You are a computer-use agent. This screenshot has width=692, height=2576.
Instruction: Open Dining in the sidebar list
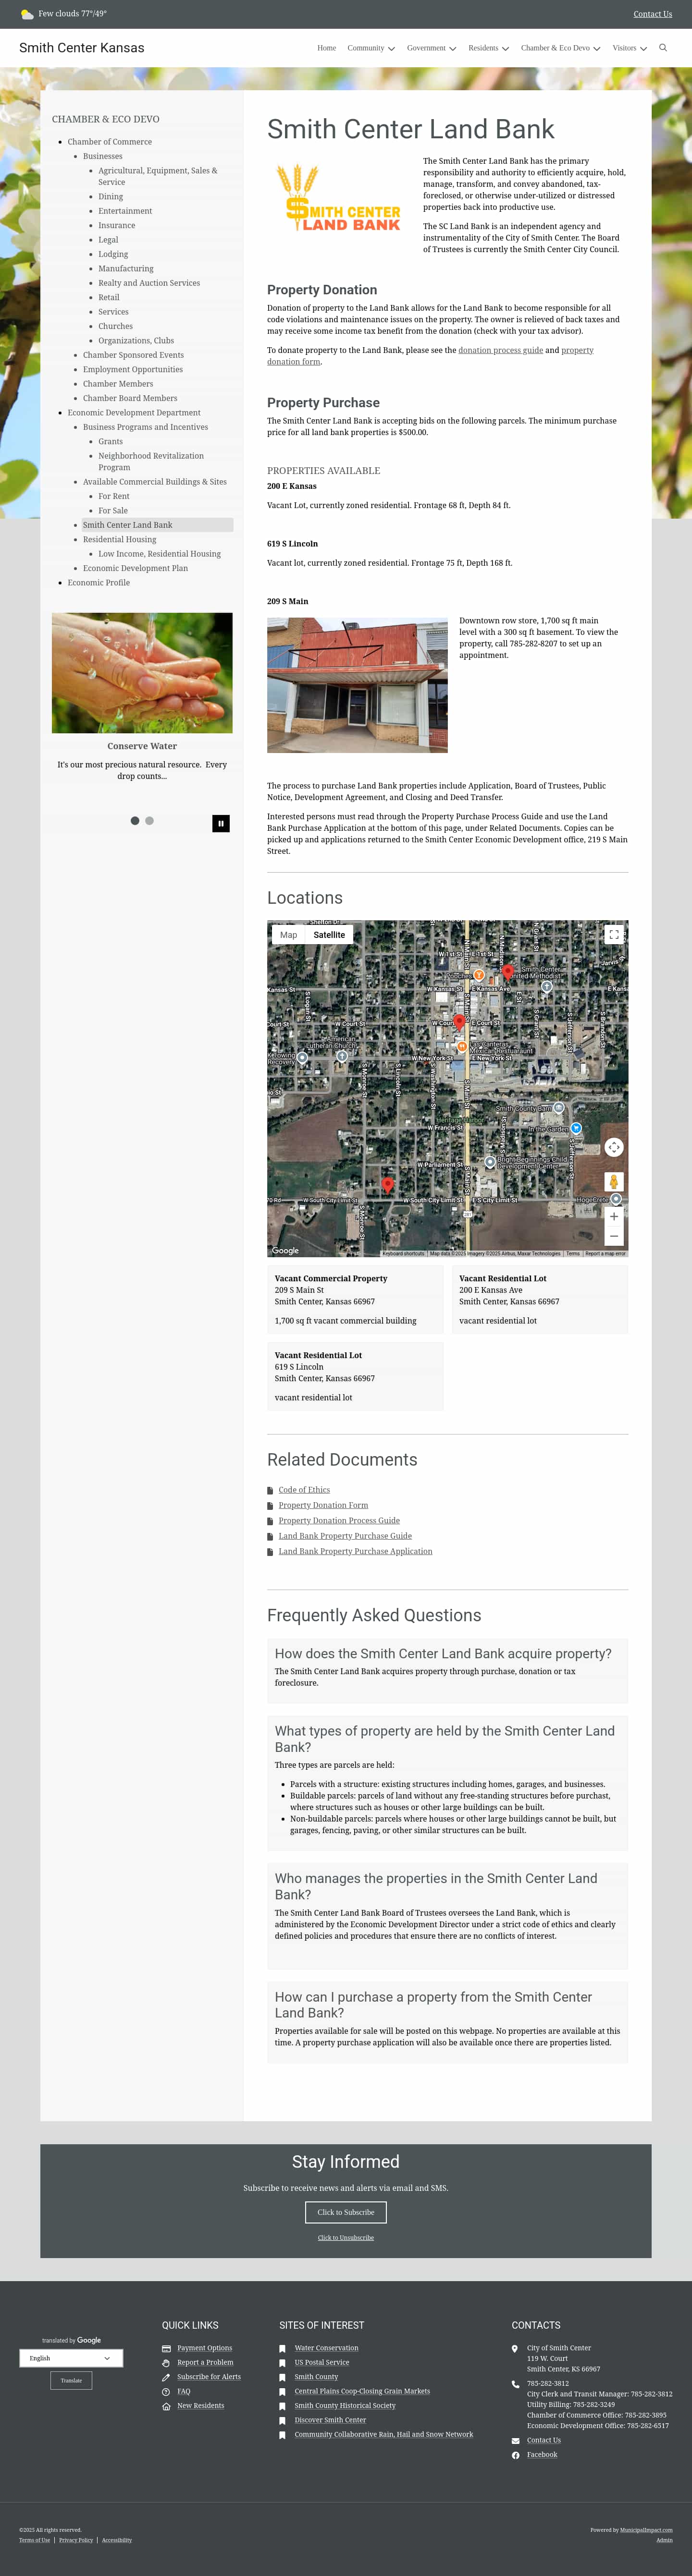click(x=111, y=197)
